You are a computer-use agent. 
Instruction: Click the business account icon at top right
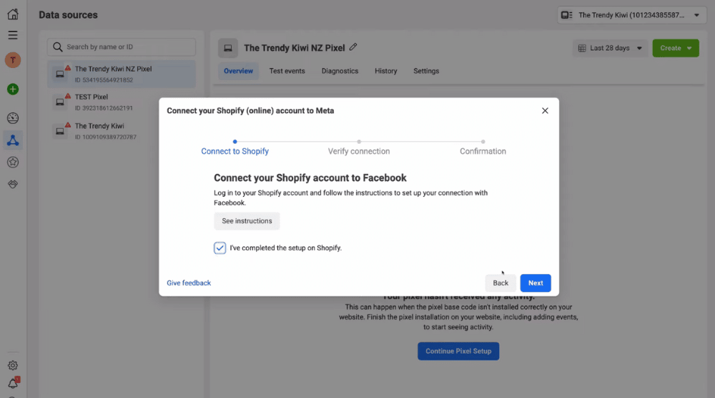click(566, 15)
